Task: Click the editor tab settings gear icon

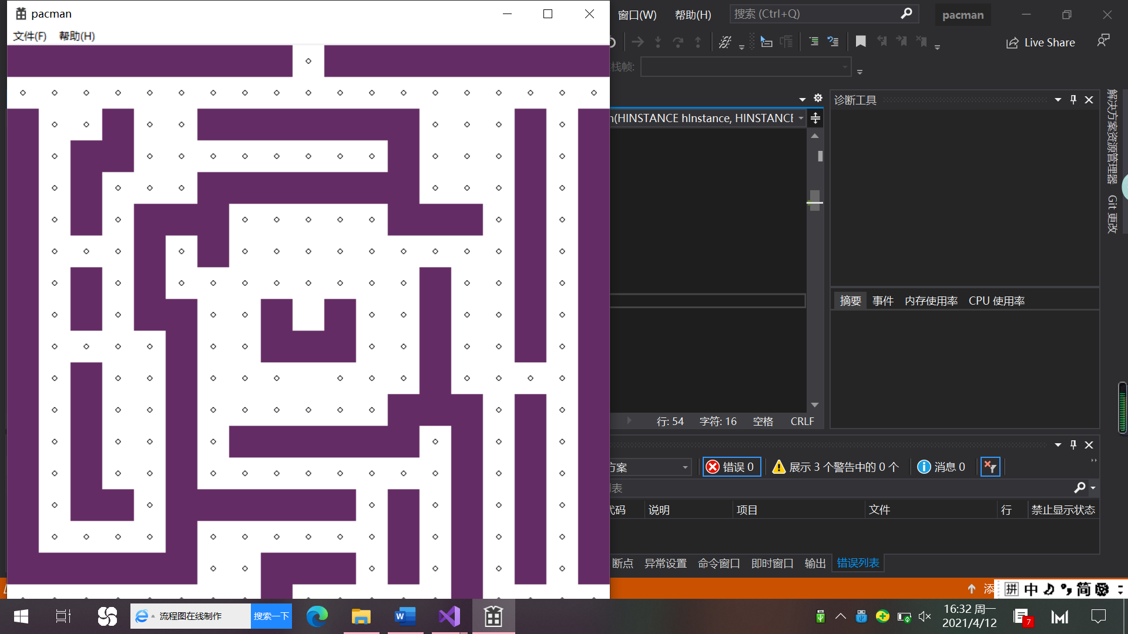Action: [x=818, y=98]
